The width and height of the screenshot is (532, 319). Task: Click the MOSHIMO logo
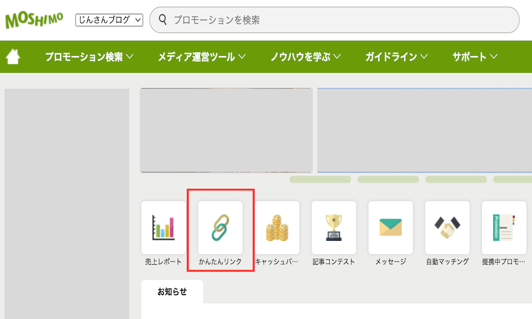(x=34, y=20)
